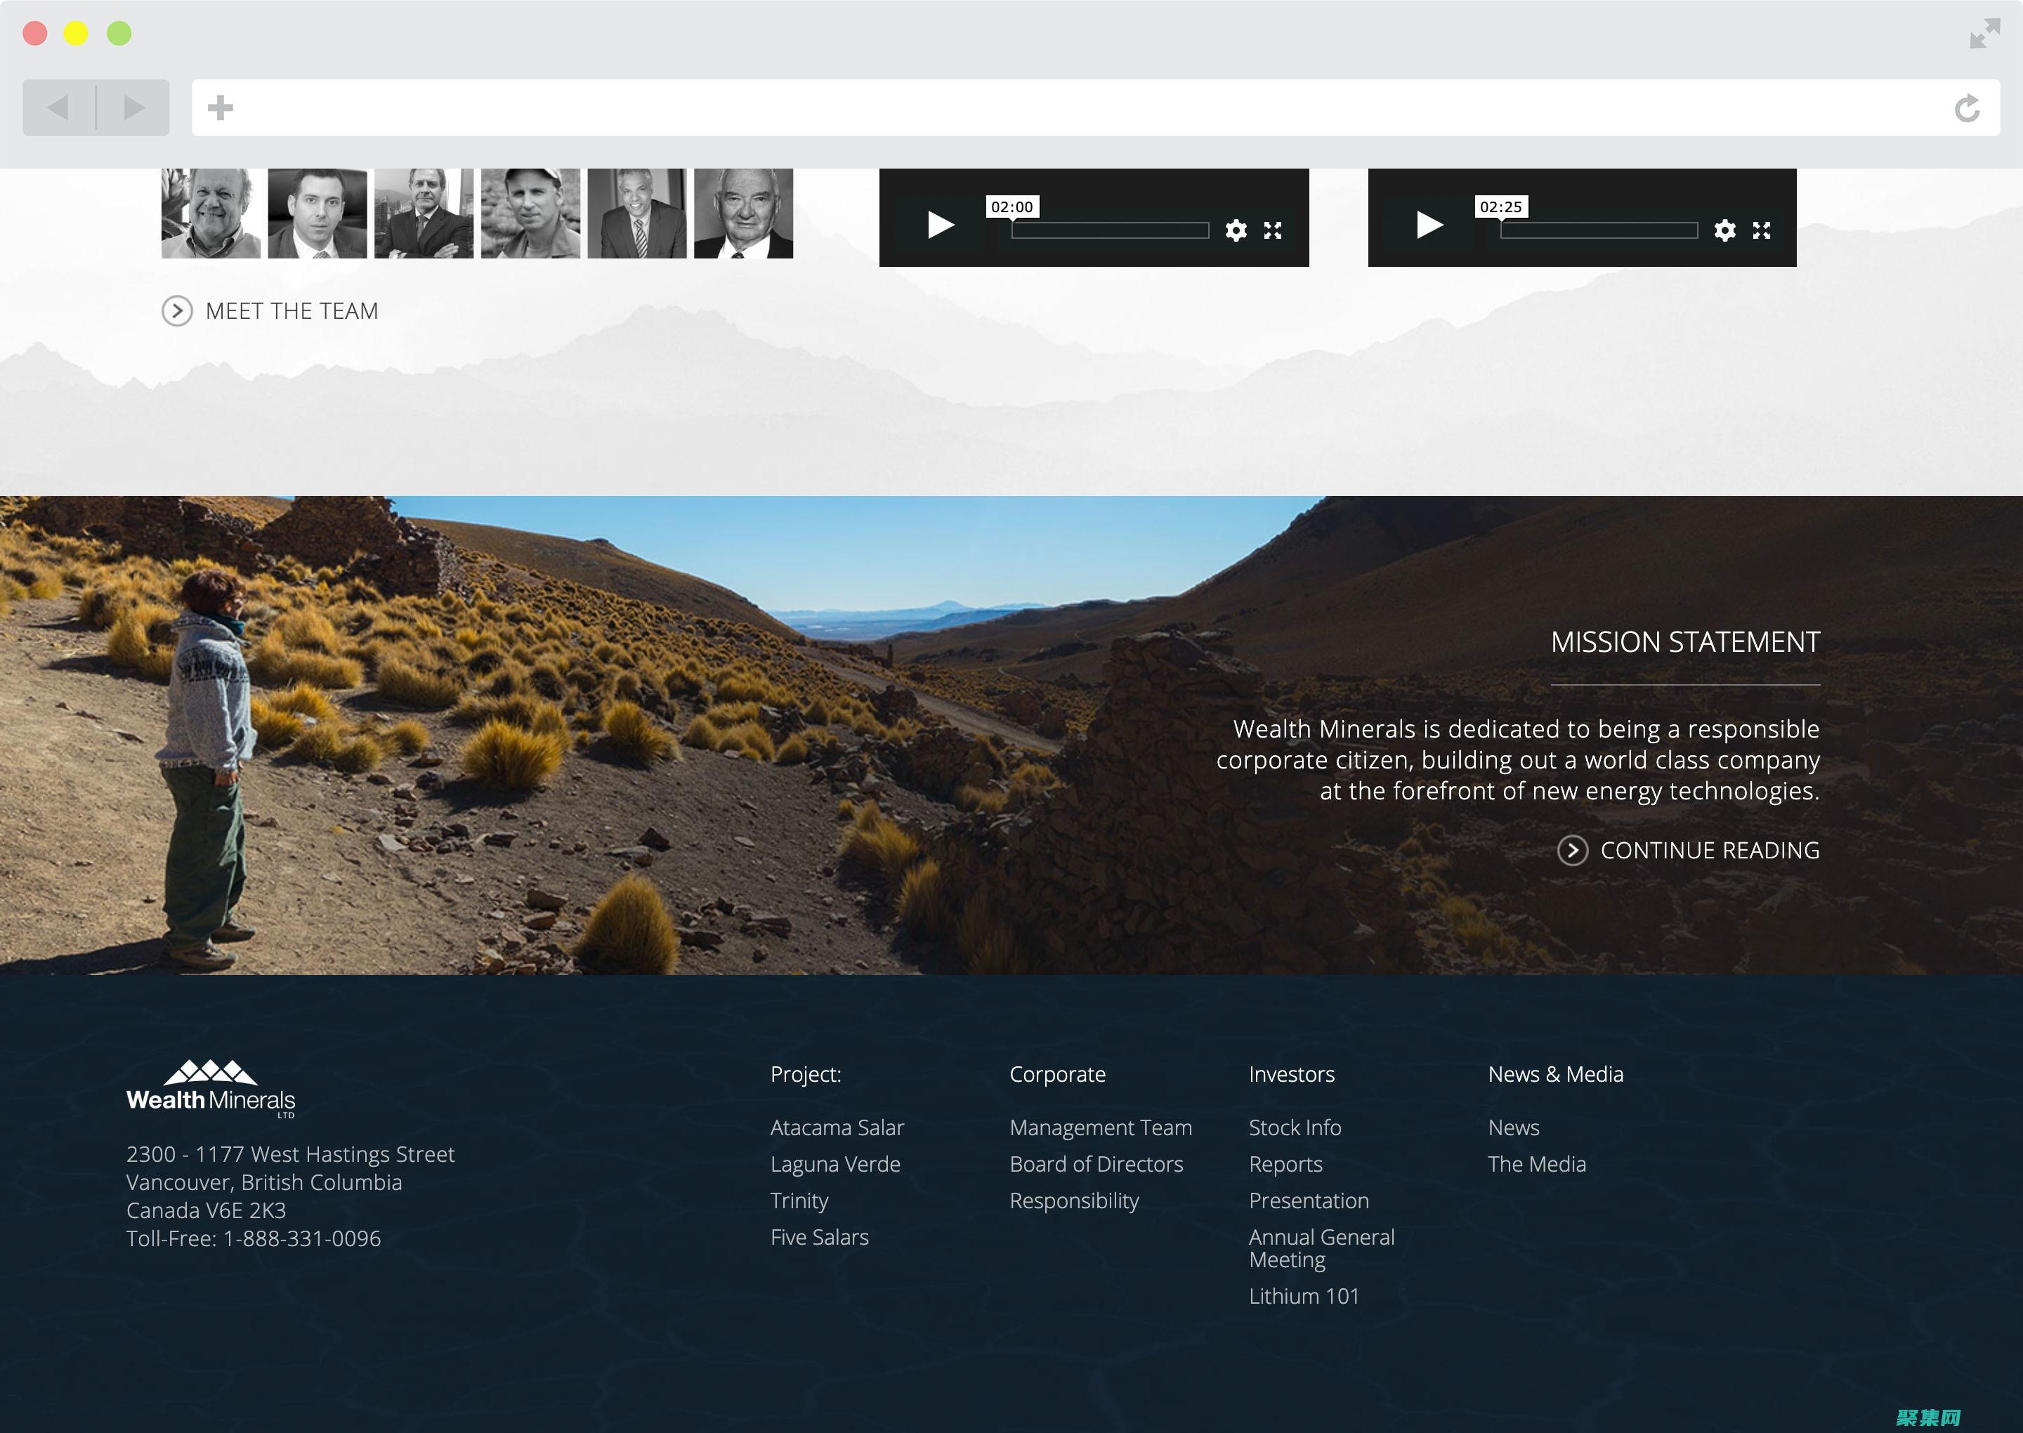Screen dimensions: 2023x1433
Task: Click the plus icon in address bar
Action: pos(220,107)
